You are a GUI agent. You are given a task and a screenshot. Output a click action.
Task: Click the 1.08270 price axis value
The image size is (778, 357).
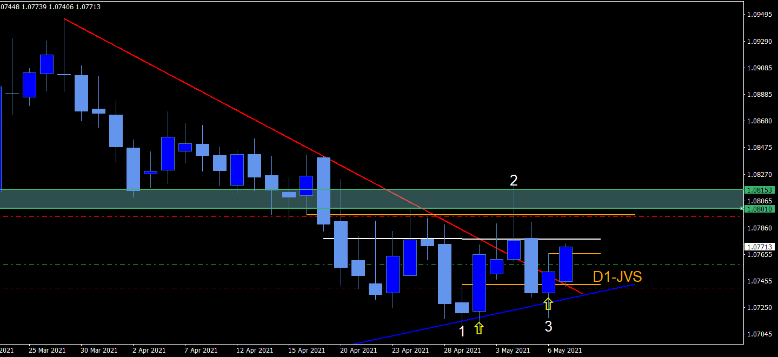coord(760,174)
